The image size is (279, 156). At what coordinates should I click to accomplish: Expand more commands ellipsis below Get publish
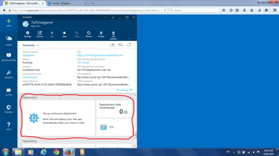(129, 38)
